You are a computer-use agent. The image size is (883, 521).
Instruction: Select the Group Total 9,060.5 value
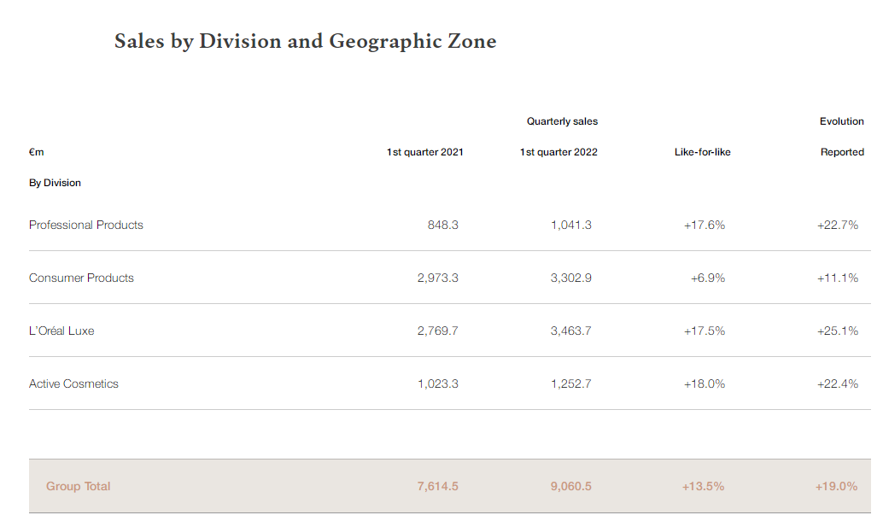coord(570,486)
